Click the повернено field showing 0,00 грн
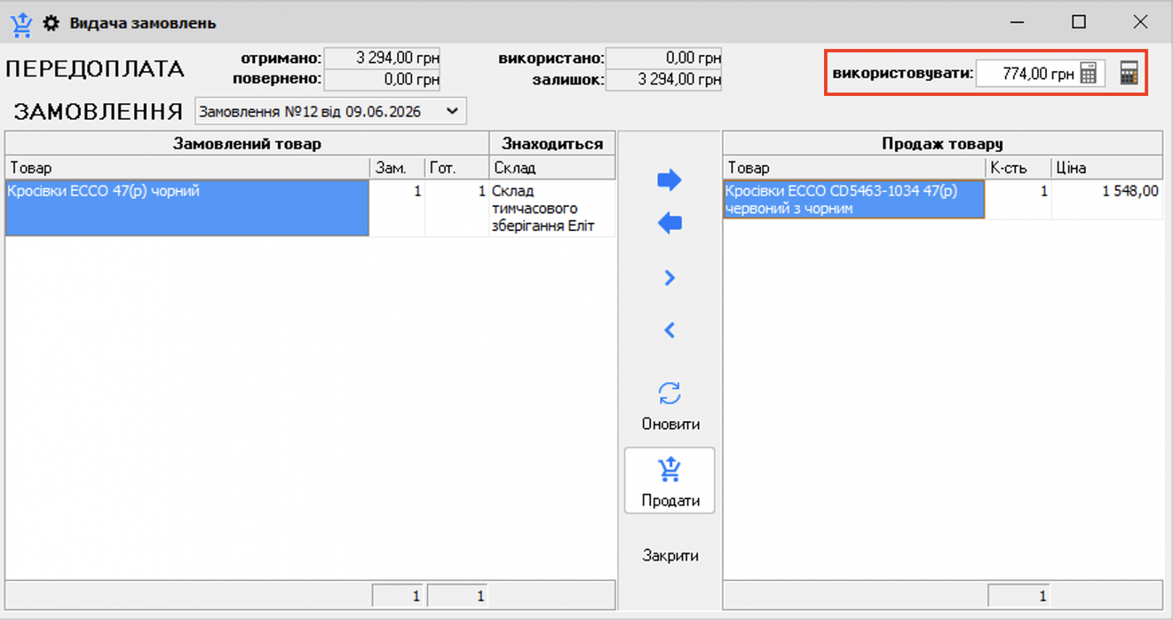The height and width of the screenshot is (620, 1173). point(382,79)
